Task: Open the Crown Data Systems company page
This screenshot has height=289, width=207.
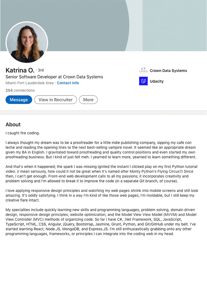Action: [168, 70]
